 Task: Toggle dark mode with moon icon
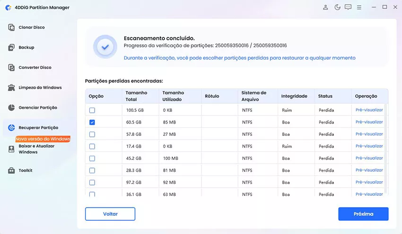coord(337,7)
